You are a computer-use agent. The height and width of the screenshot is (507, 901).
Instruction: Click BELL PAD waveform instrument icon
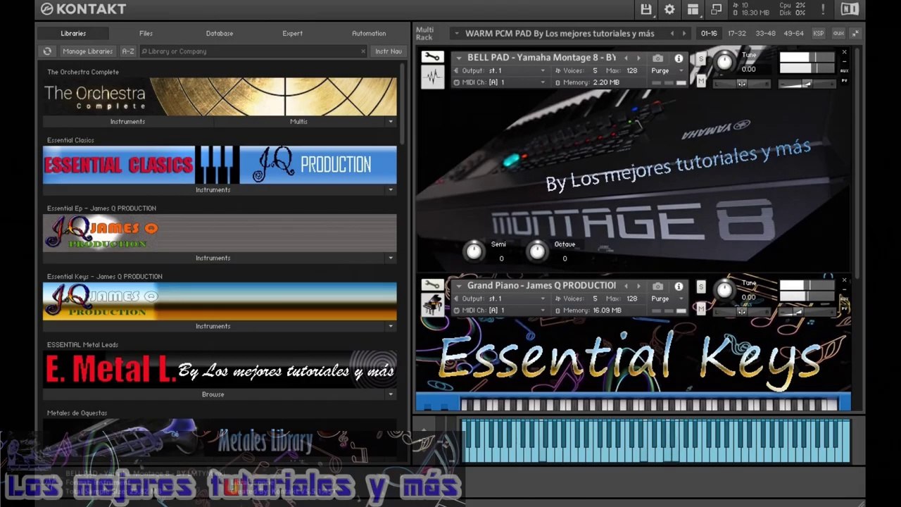[432, 77]
